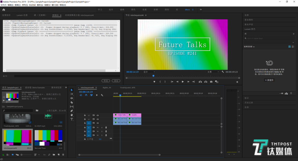This screenshot has width=298, height=161.
Task: Open the playback resolution dropdown showing 完整
Action: tap(212, 72)
